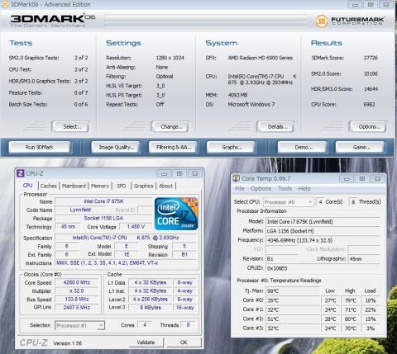The width and height of the screenshot is (397, 354).
Task: Click the CPU Score value 6982
Action: (x=369, y=104)
